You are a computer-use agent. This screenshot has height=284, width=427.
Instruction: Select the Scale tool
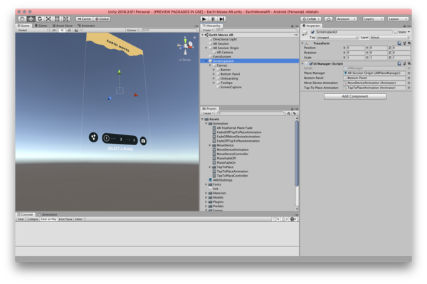coord(48,19)
